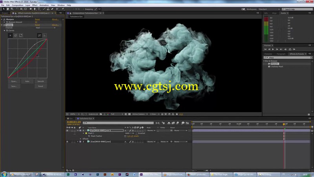Toggle the Inverted checkbox for Mask 1
Screen dimensions: 314x177
click(137, 133)
